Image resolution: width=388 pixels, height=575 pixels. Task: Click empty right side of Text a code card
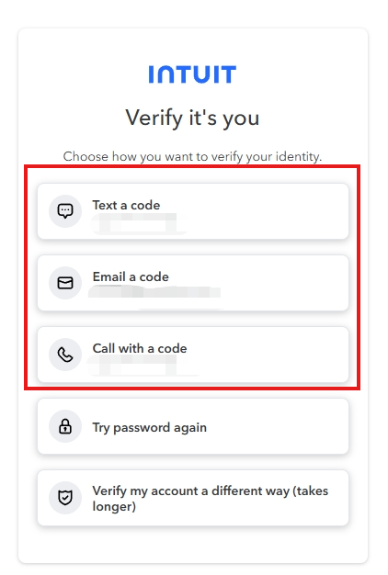[x=279, y=211]
